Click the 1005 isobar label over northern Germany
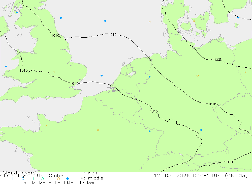 (217, 60)
